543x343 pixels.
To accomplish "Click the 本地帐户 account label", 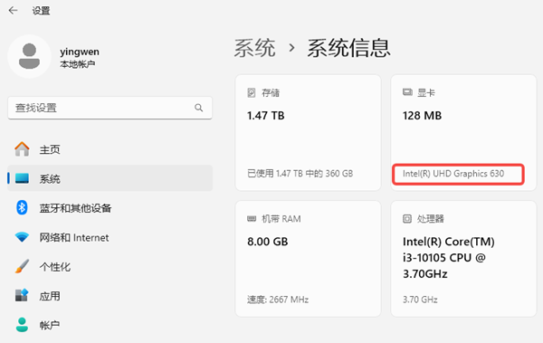I will tap(77, 64).
